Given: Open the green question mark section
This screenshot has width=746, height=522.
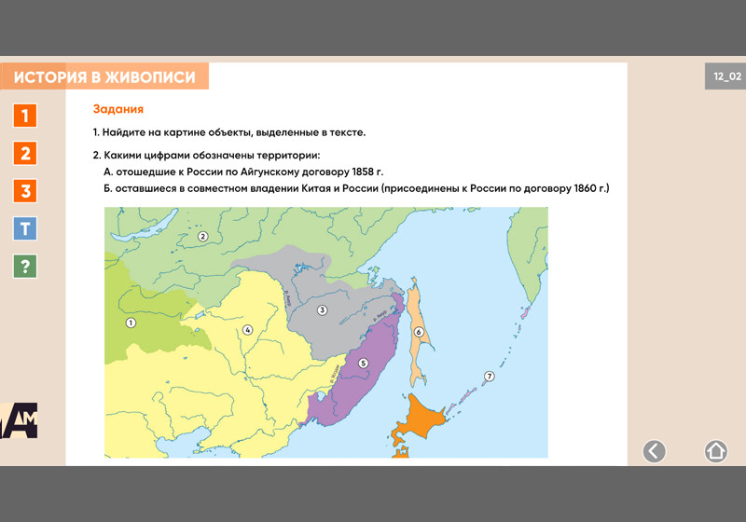Looking at the screenshot, I should [26, 267].
